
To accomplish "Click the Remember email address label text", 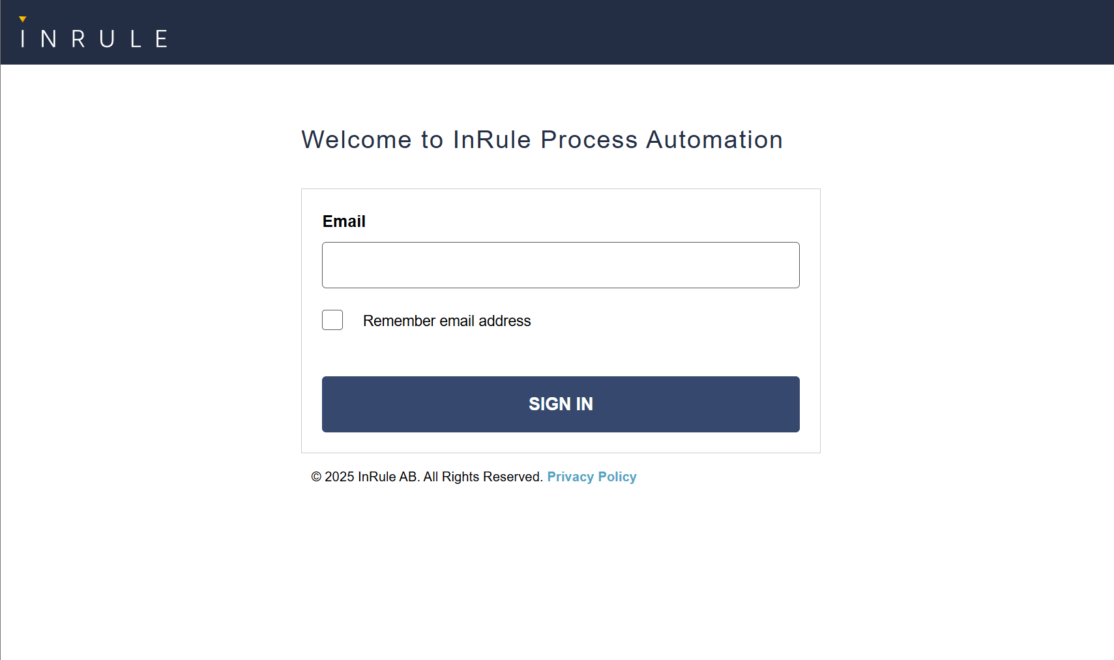I will 447,320.
